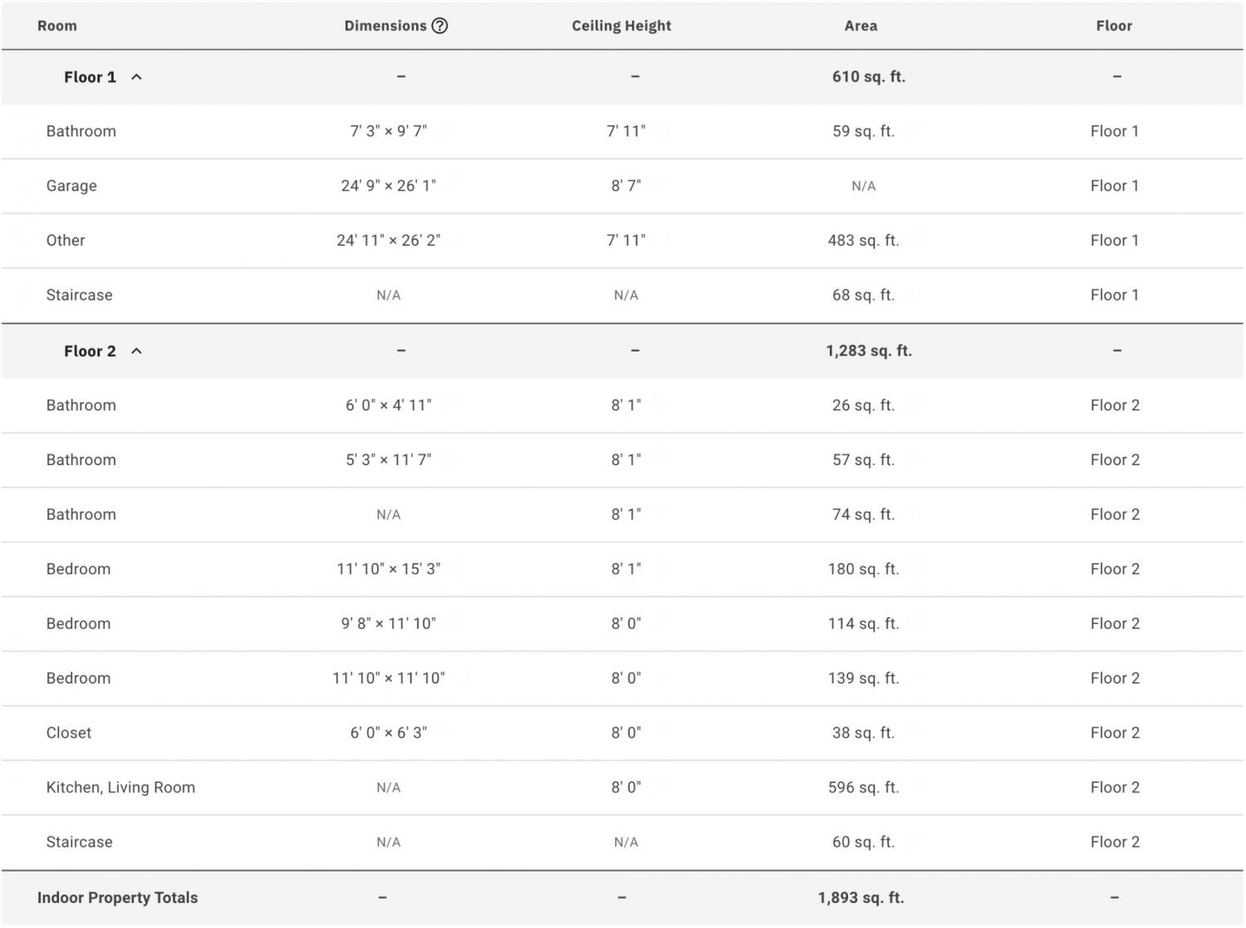Select the Closet row
The width and height of the screenshot is (1246, 928).
click(622, 733)
